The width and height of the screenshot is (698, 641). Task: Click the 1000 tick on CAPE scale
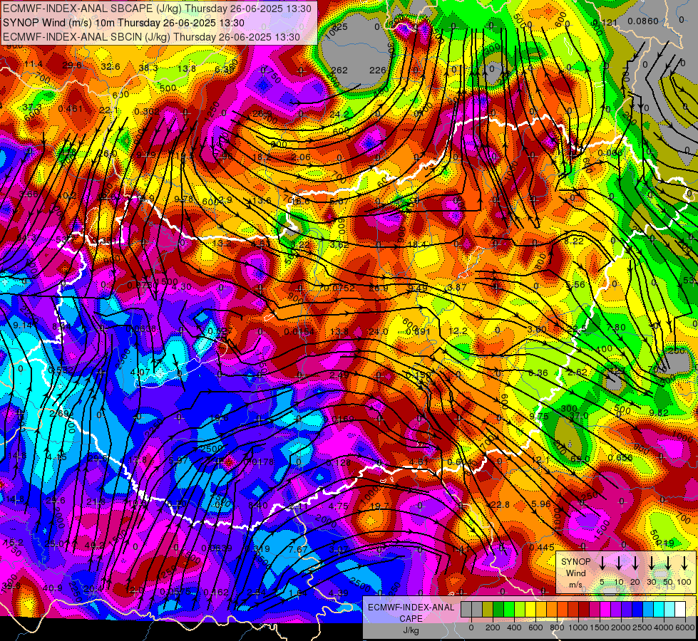coord(578,627)
